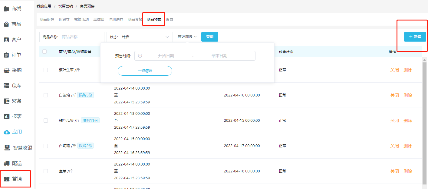Click the 结束日期 date field
This screenshot has width=428, height=189.
[219, 56]
